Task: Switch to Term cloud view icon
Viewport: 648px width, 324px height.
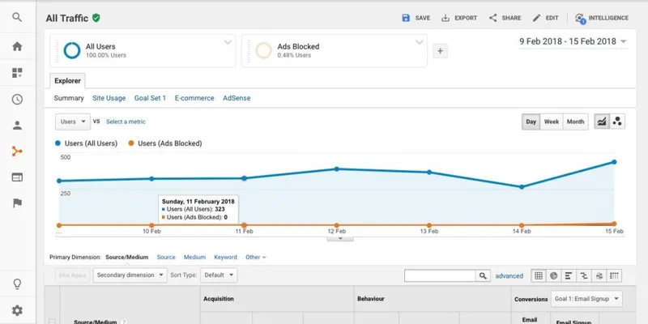Action: point(599,275)
